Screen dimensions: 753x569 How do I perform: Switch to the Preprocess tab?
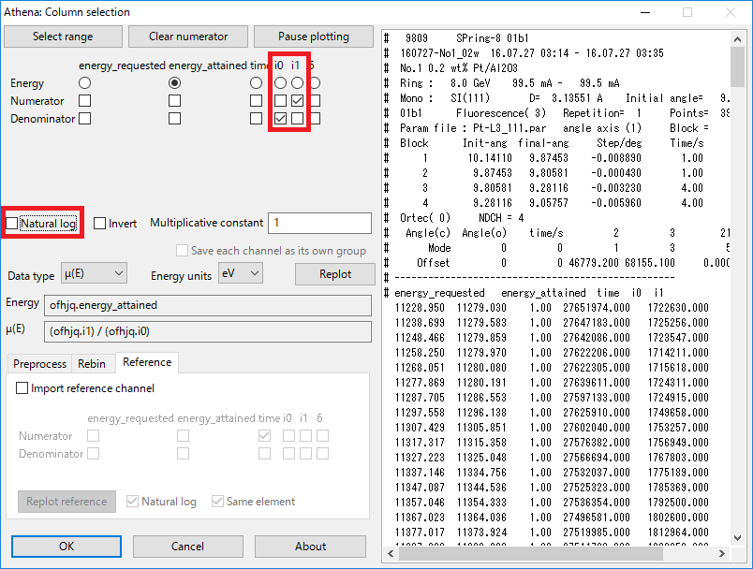pyautogui.click(x=40, y=364)
